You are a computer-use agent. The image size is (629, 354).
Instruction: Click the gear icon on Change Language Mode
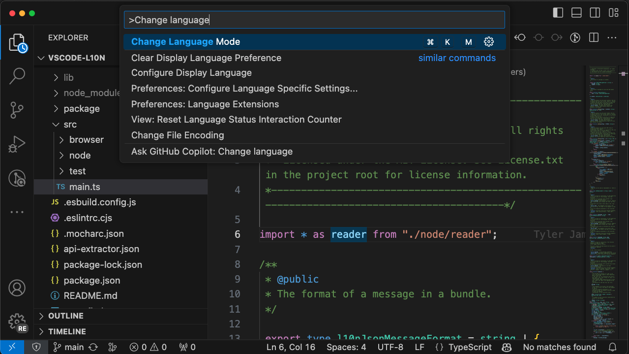coord(488,42)
